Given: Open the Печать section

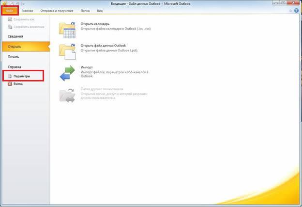Looking at the screenshot, I should click(x=13, y=57).
